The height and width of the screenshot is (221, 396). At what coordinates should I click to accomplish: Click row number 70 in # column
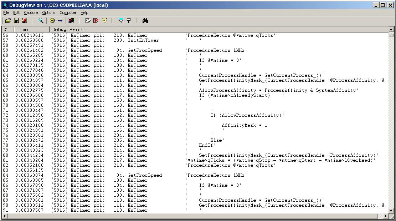(x=5, y=105)
